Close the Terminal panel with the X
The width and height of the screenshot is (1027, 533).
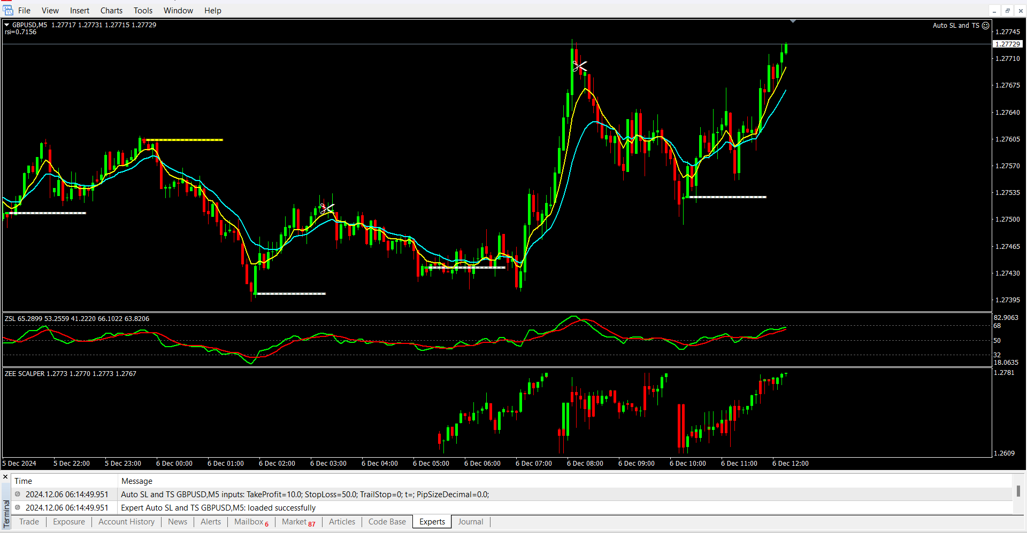pos(5,477)
